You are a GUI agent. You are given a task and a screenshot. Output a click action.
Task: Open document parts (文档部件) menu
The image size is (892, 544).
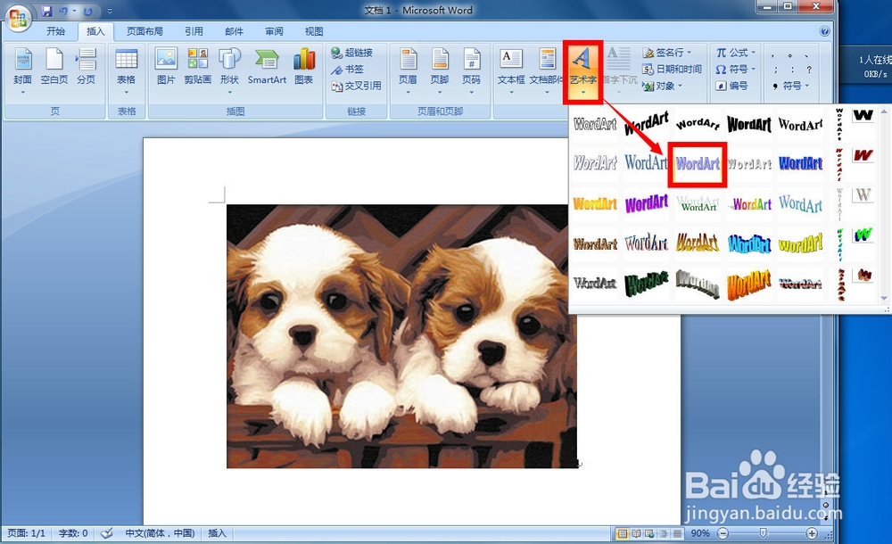pos(546,70)
